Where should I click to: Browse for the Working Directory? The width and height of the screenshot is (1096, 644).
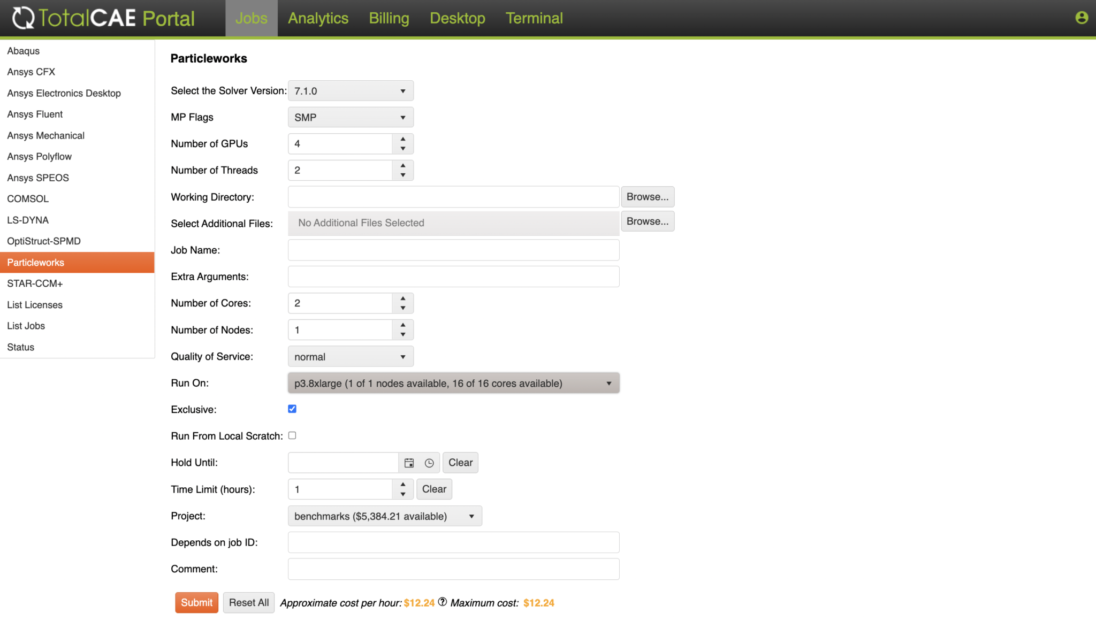tap(647, 197)
